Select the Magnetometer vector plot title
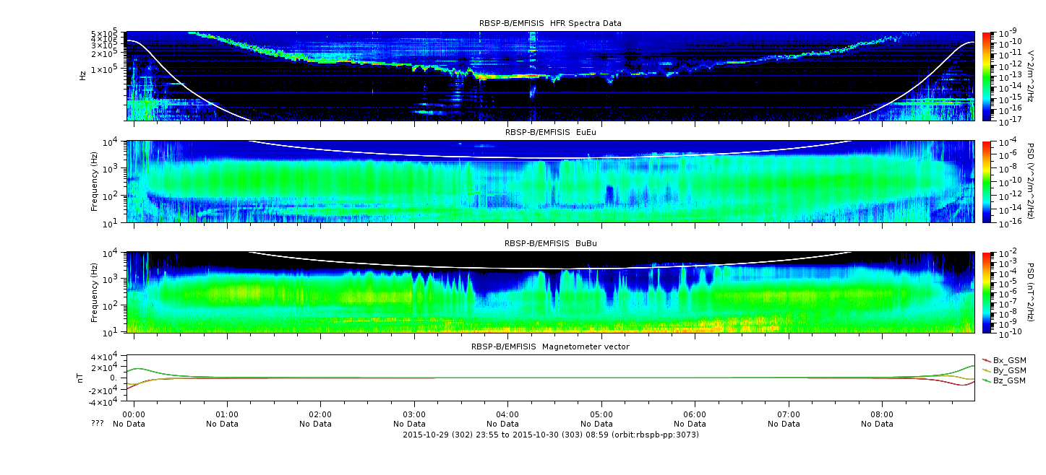Viewport: 1046px width, 475px height. pyautogui.click(x=550, y=347)
